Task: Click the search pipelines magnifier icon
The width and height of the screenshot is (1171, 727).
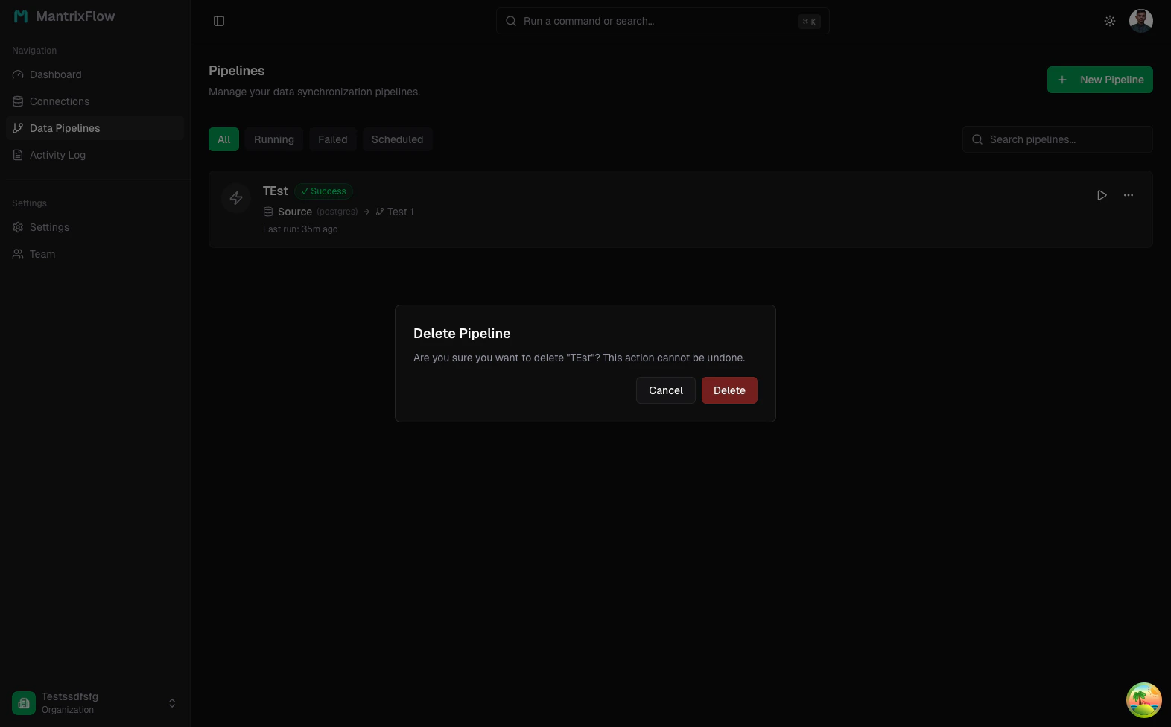Action: pyautogui.click(x=977, y=139)
